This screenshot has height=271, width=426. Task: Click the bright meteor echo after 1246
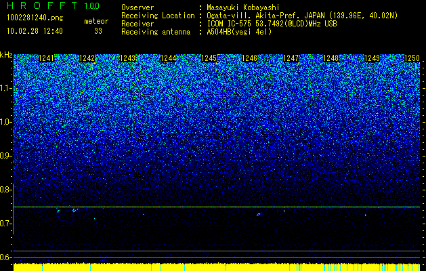[x=259, y=214]
